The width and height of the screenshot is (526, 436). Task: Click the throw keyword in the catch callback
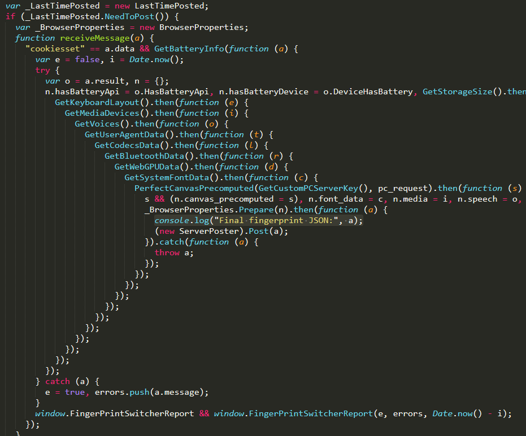click(167, 252)
